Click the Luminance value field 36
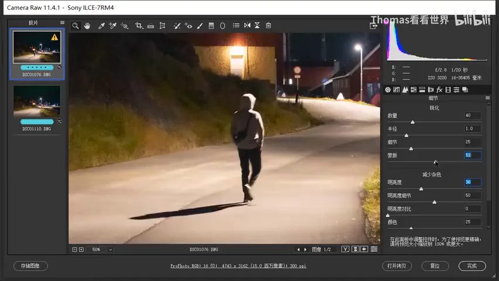Screen dimensions: 499x281 click(x=473, y=182)
